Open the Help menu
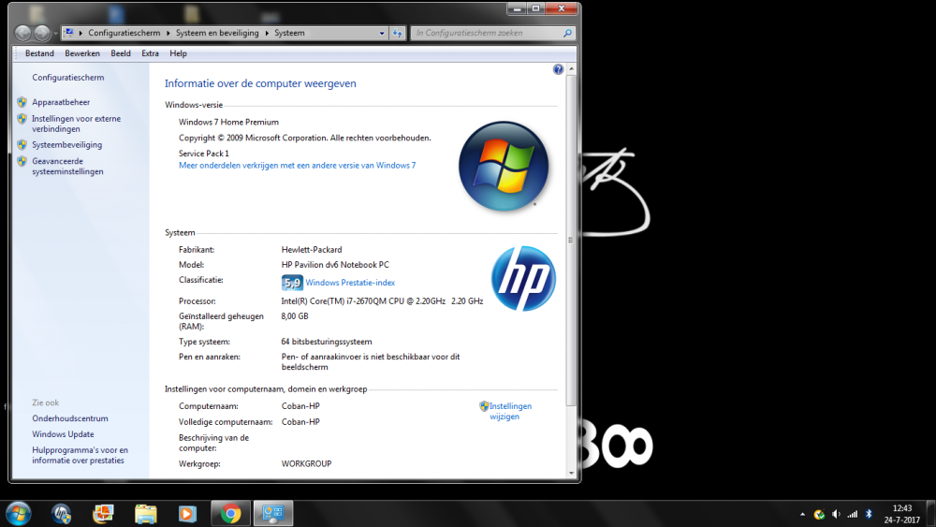 178,53
